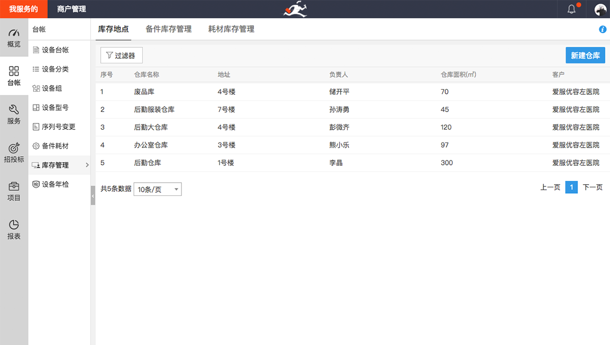
Task: Switch to 库存地点 tab
Action: [x=113, y=29]
